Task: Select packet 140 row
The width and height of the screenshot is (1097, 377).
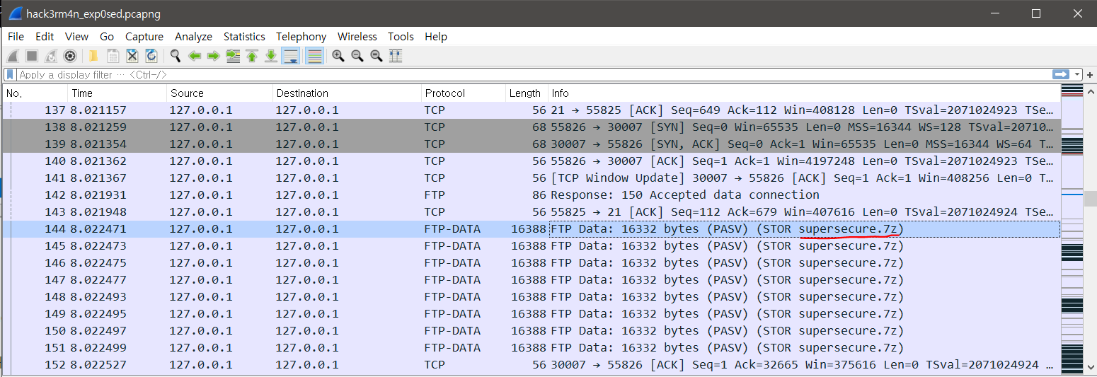Action: click(531, 161)
